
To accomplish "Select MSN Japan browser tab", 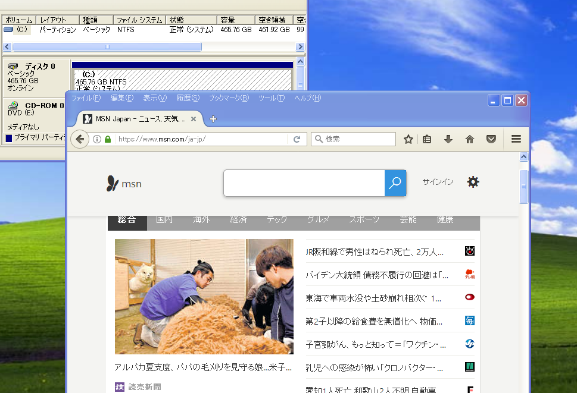I will (x=139, y=119).
